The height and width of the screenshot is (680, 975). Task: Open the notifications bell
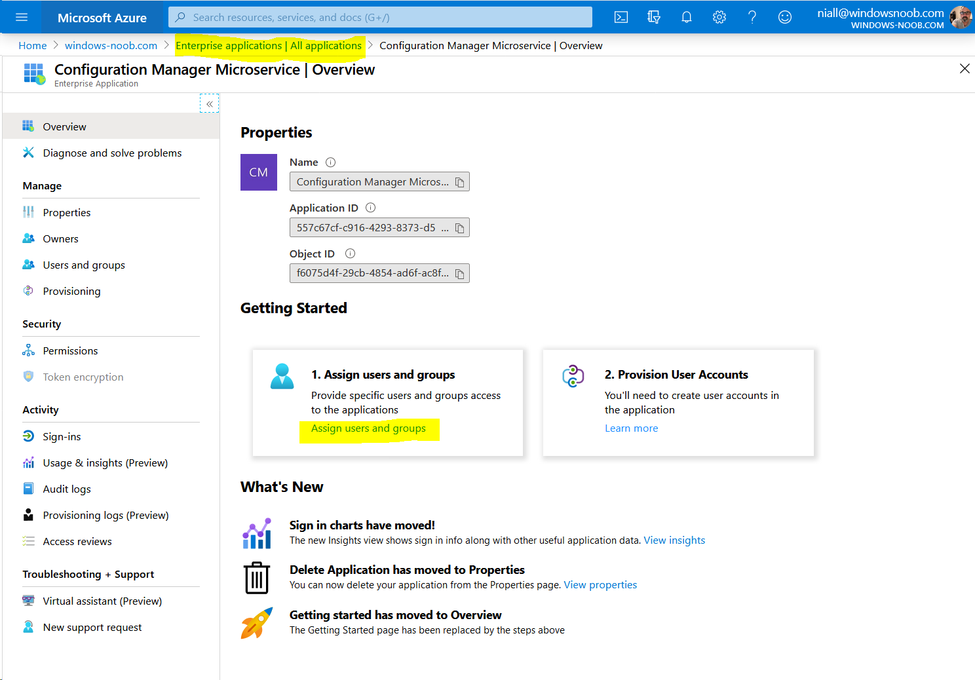(687, 17)
